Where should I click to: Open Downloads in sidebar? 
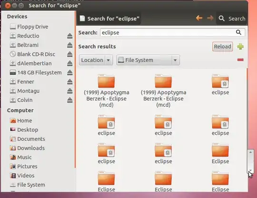coord(27,148)
